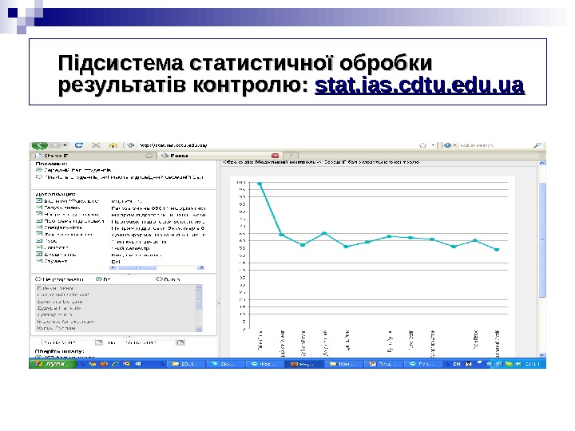
Task: Click the site identity icon beside the URL
Action: pos(130,145)
